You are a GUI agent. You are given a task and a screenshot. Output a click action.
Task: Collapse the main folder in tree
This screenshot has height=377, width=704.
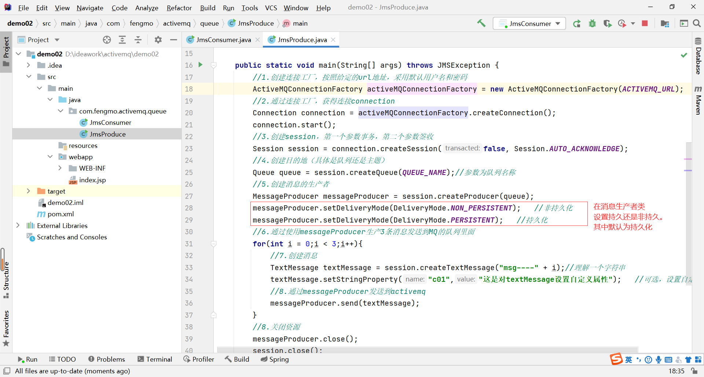[x=39, y=88]
